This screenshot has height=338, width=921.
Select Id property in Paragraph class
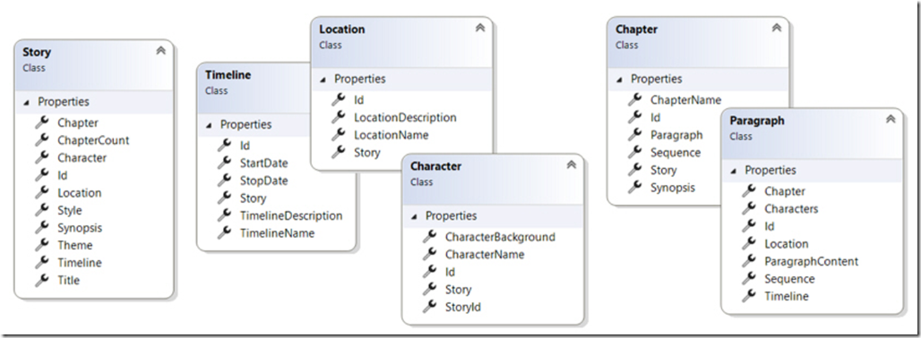point(770,227)
